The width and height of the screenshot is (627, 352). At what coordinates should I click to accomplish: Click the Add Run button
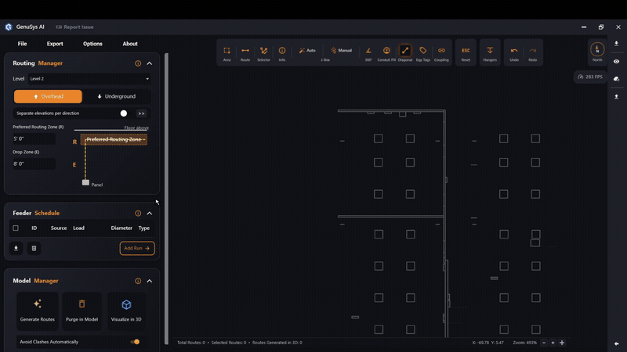[137, 248]
